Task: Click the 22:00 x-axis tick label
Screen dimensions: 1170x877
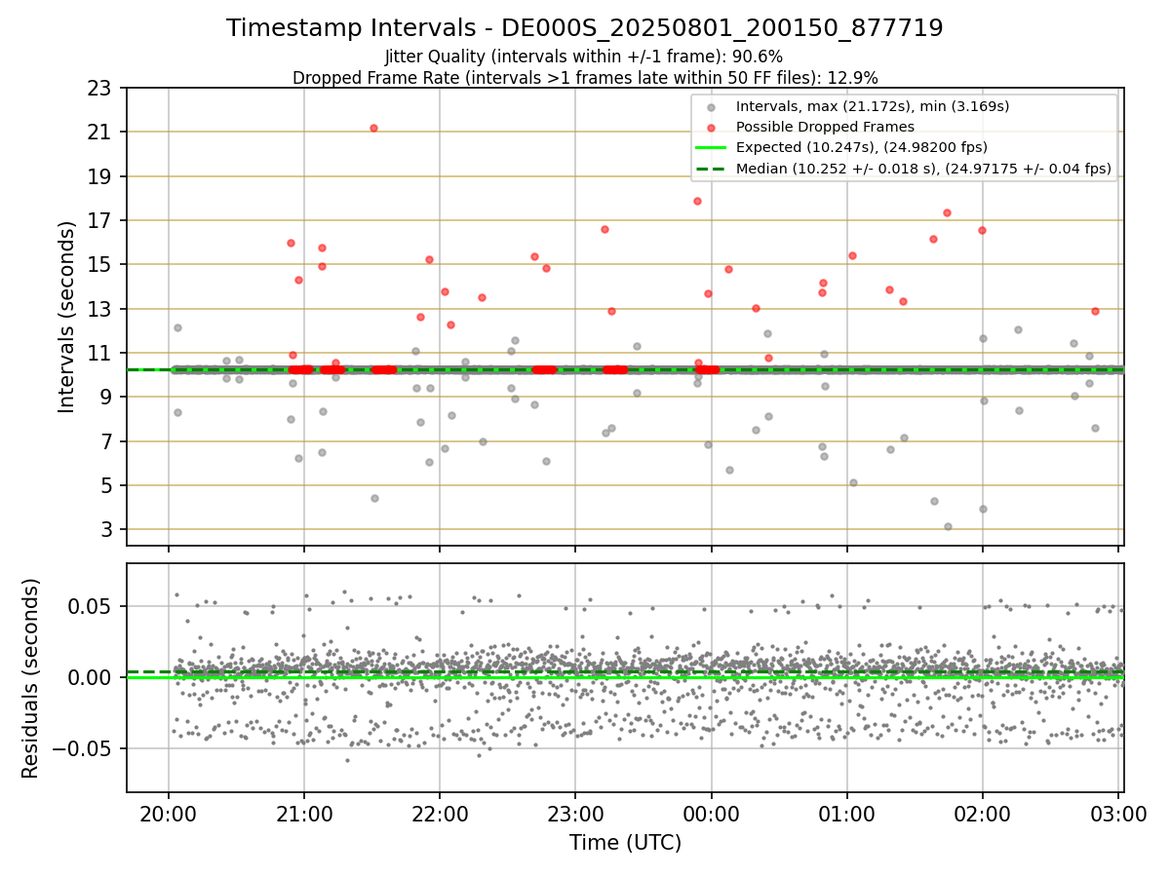Action: click(x=440, y=814)
